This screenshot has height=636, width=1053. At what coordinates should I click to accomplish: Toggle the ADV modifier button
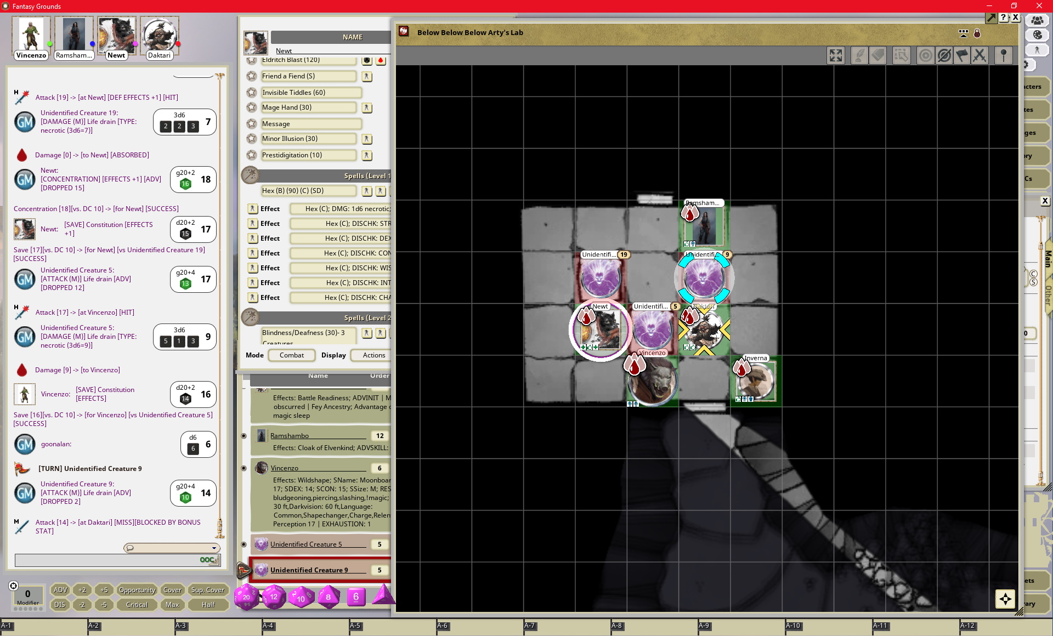coord(60,590)
